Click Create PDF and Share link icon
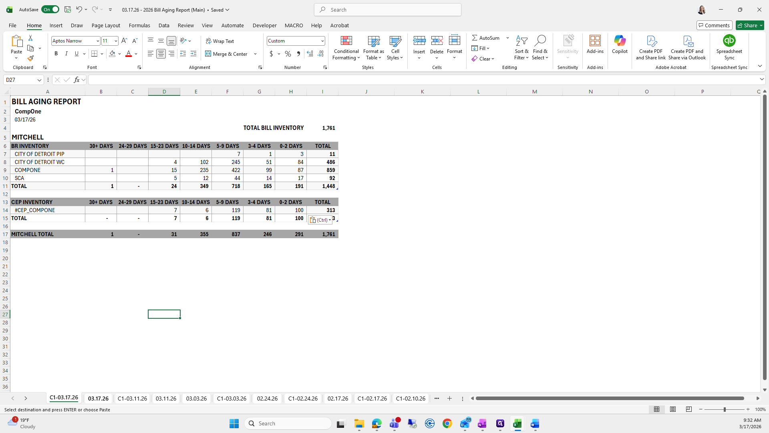This screenshot has width=769, height=433. tap(651, 41)
